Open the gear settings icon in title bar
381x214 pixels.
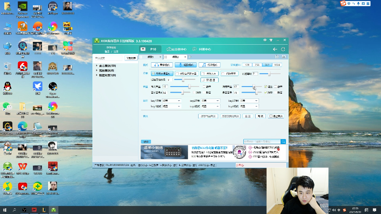click(265, 40)
